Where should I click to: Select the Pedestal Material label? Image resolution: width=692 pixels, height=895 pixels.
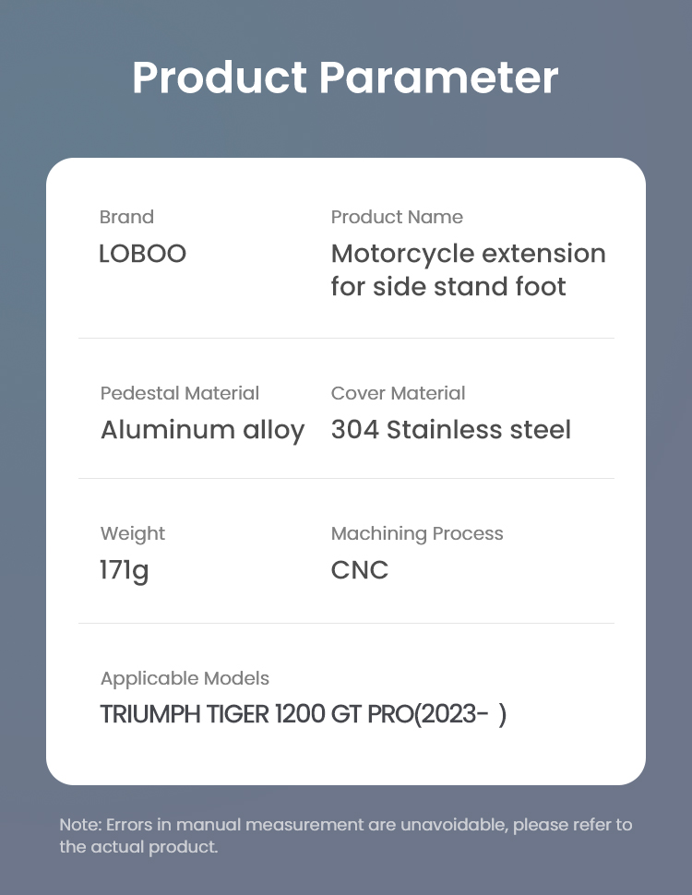(180, 393)
